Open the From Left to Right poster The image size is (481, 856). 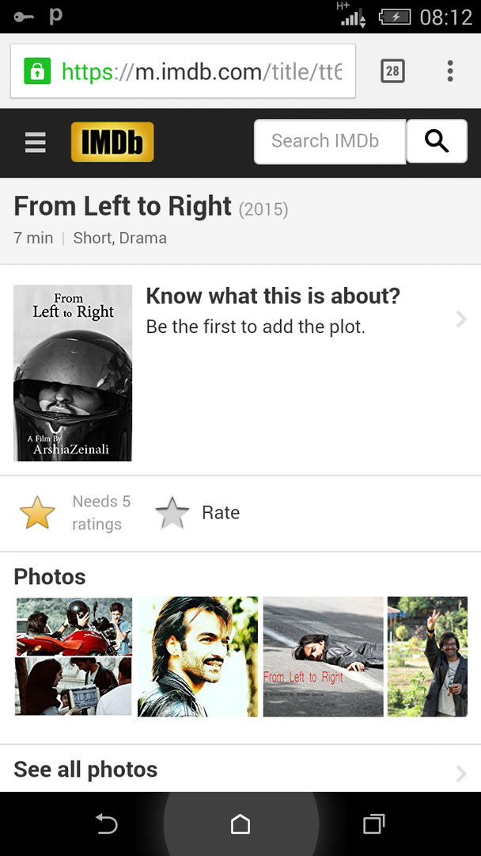pyautogui.click(x=73, y=373)
